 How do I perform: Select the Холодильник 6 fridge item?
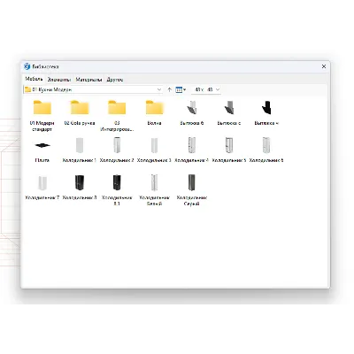click(x=266, y=150)
